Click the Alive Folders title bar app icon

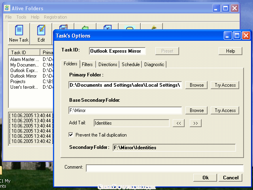[x=7, y=8]
